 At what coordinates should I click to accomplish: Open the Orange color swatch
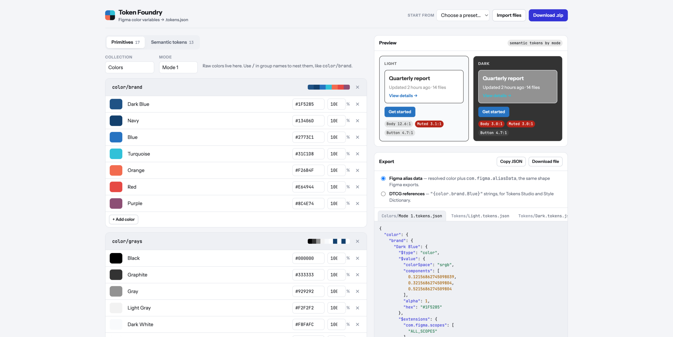click(x=116, y=170)
